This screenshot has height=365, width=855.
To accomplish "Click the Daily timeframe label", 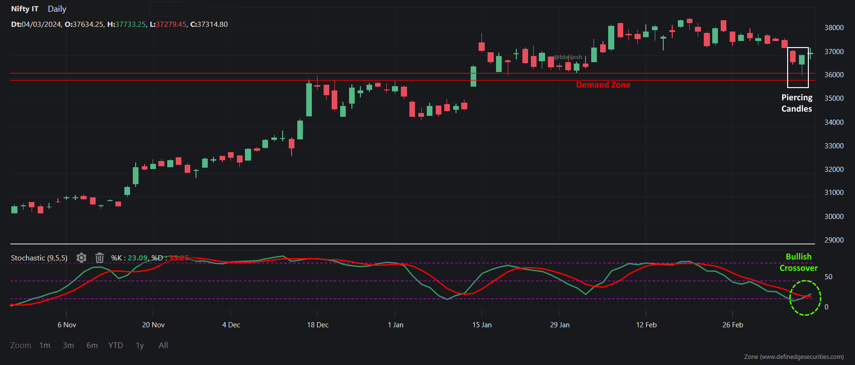I will coord(57,9).
